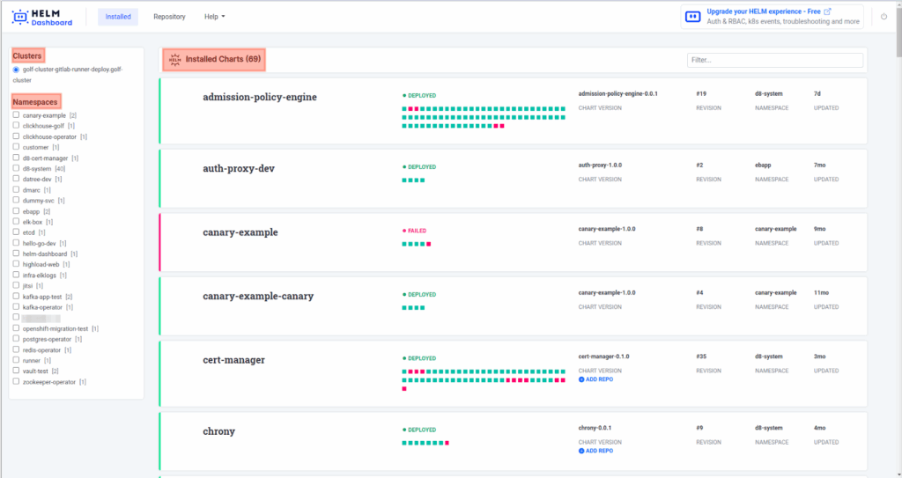This screenshot has height=478, width=902.
Task: Click the red failed status square for canary-example
Action: [x=428, y=244]
